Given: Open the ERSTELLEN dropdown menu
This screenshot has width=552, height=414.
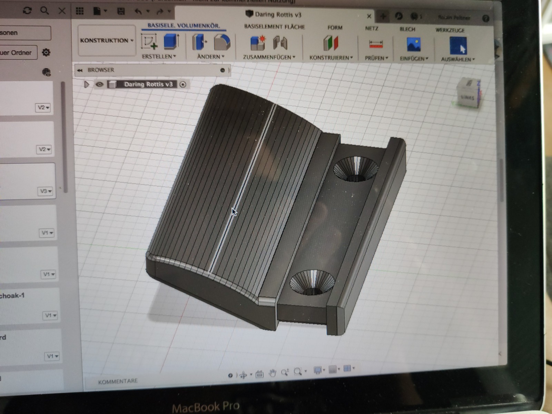Looking at the screenshot, I should (159, 56).
